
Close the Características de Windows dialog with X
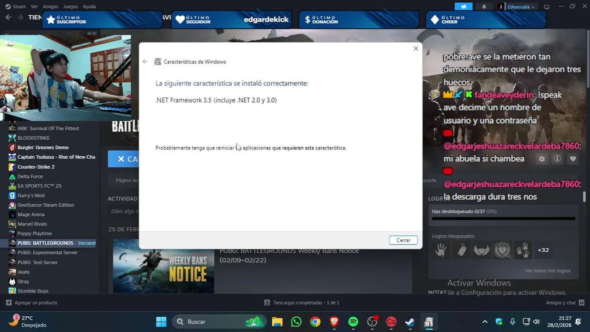click(x=415, y=48)
